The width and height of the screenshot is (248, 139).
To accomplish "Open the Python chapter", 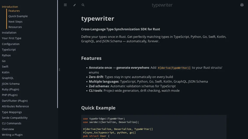I will (6, 55).
